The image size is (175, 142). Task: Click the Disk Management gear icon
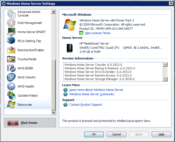point(11,23)
